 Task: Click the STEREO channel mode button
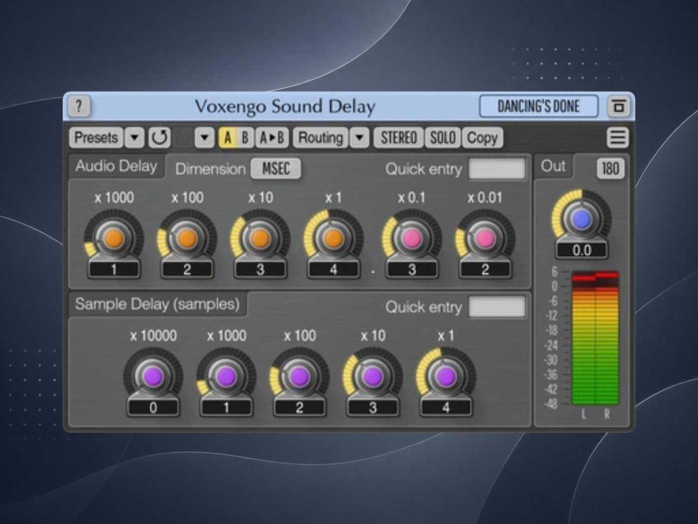tap(398, 138)
